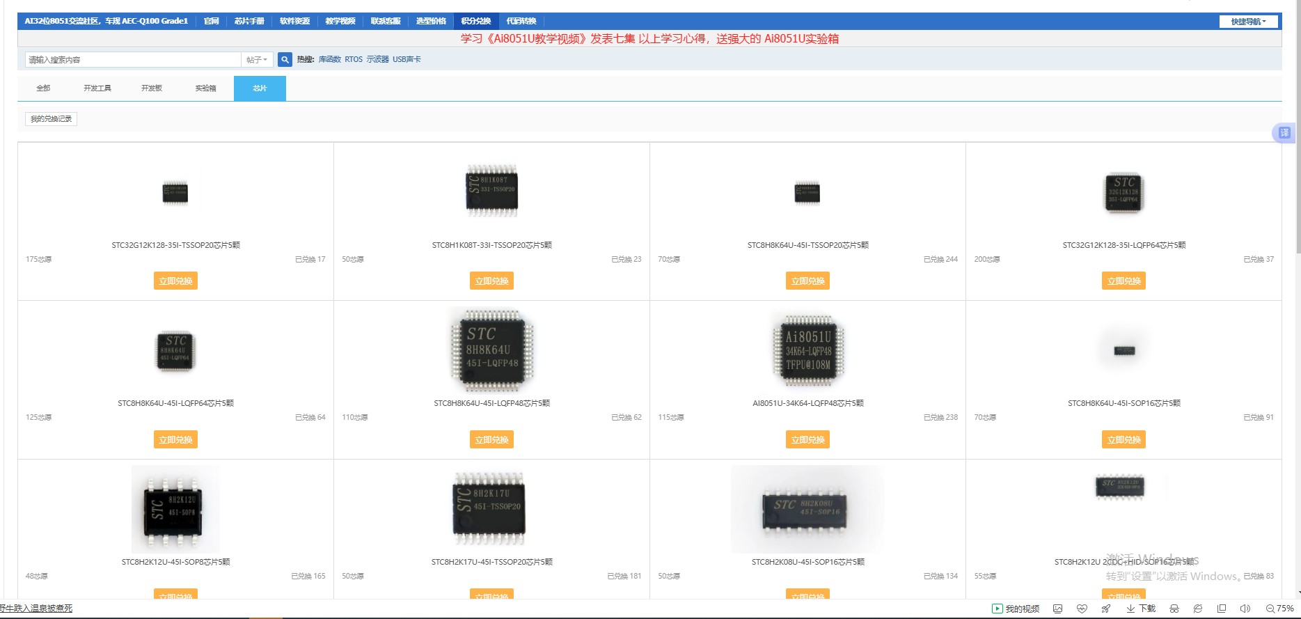Toggle the speaker sound icon in status bar
The height and width of the screenshot is (619, 1301).
[x=1245, y=609]
